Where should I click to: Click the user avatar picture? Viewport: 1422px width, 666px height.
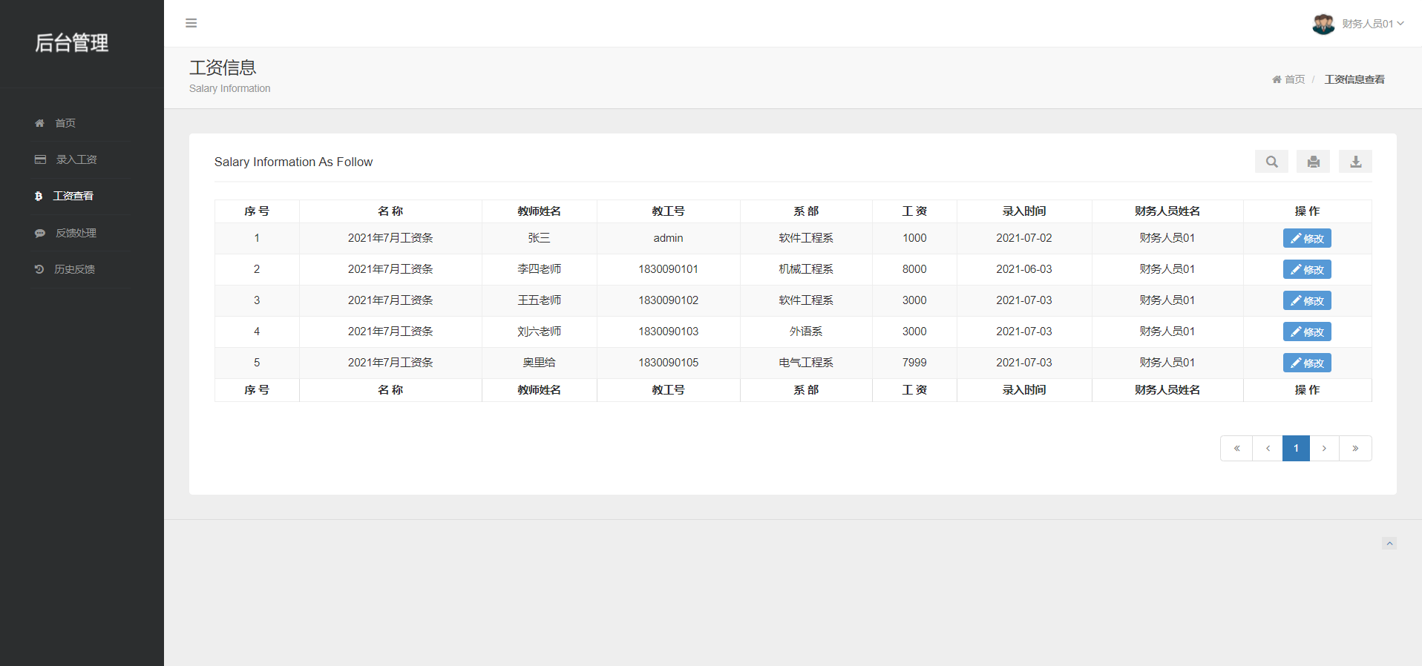pos(1323,24)
